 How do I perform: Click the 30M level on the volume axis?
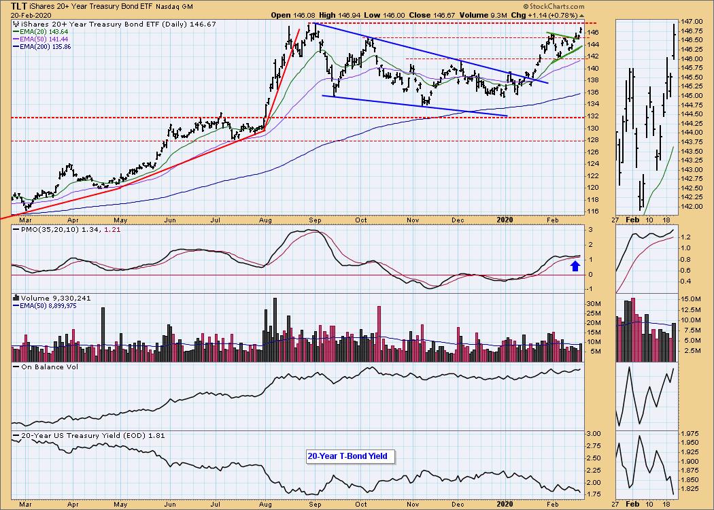[x=593, y=303]
